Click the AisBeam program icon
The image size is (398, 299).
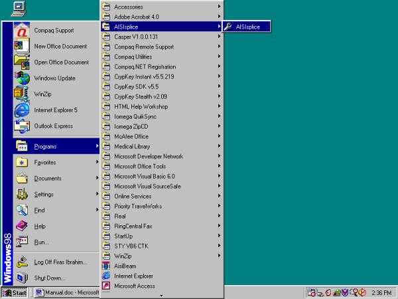[106, 266]
